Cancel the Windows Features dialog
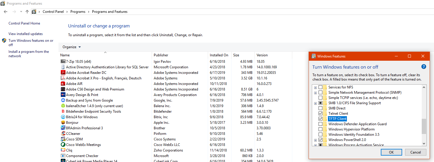 [416, 152]
